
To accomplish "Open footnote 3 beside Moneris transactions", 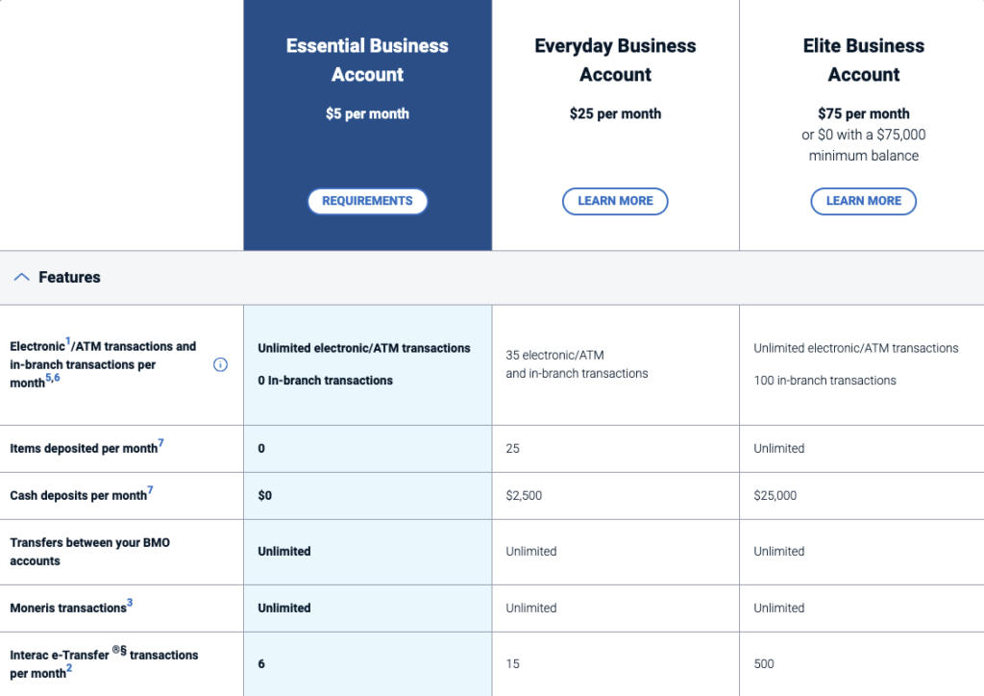I will click(x=130, y=603).
